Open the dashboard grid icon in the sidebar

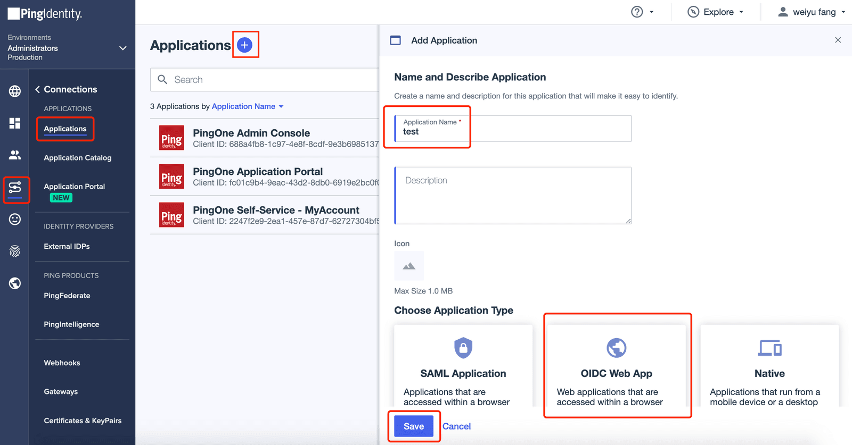pyautogui.click(x=15, y=123)
